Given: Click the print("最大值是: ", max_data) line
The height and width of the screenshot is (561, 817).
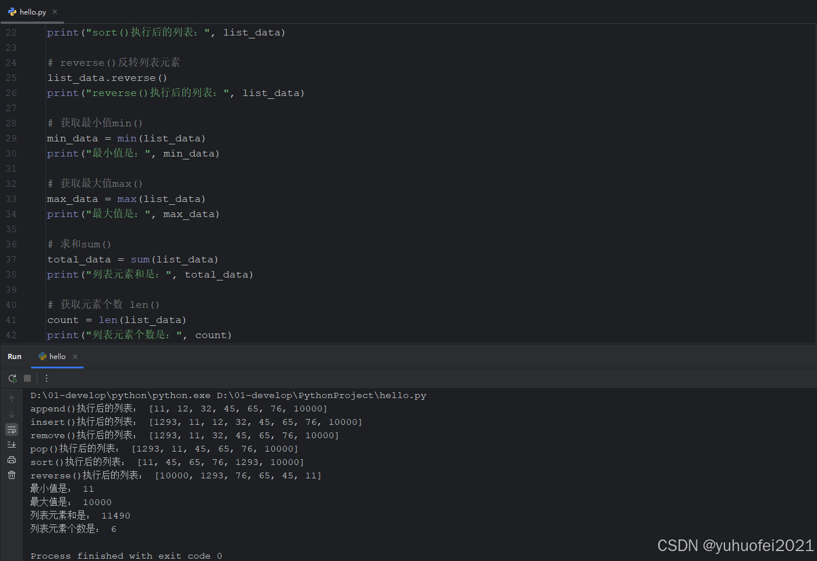Looking at the screenshot, I should [x=133, y=214].
